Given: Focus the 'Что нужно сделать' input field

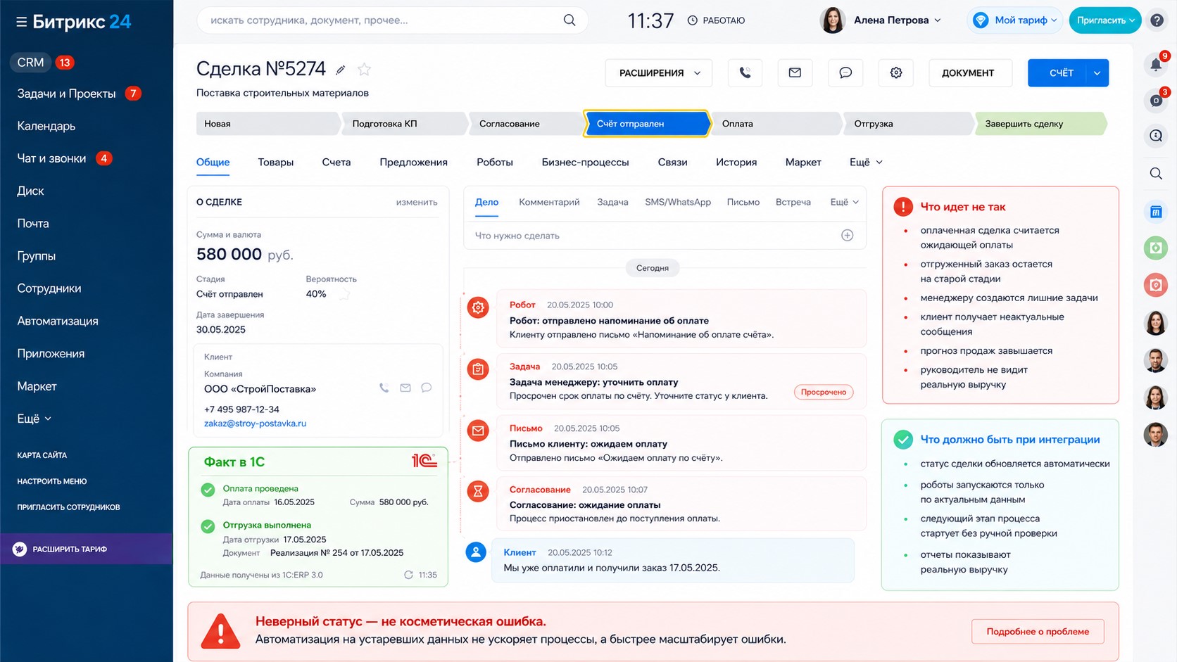Looking at the screenshot, I should click(x=665, y=236).
